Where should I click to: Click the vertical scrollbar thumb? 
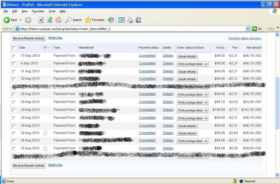click(277, 103)
